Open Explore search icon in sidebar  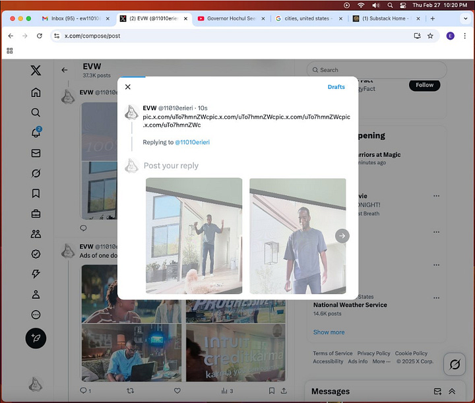[36, 113]
